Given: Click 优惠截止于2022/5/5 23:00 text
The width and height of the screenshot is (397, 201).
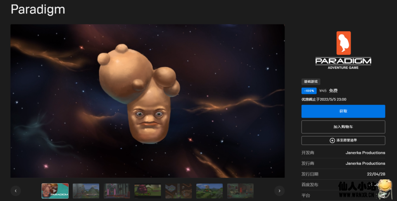Looking at the screenshot, I should tap(324, 99).
